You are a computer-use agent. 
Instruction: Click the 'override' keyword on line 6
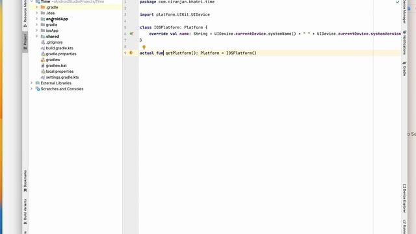159,34
